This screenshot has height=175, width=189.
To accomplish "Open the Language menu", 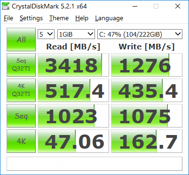I will pyautogui.click(x=109, y=18).
